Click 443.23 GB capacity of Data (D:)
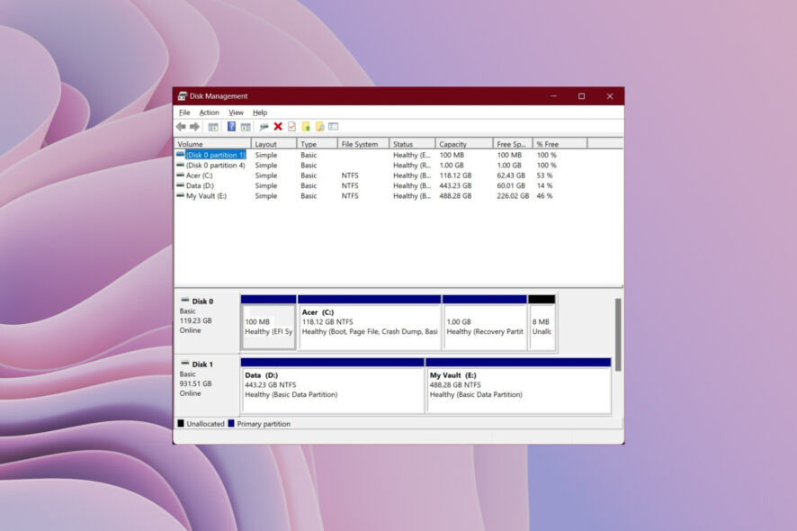This screenshot has height=531, width=797. (455, 185)
